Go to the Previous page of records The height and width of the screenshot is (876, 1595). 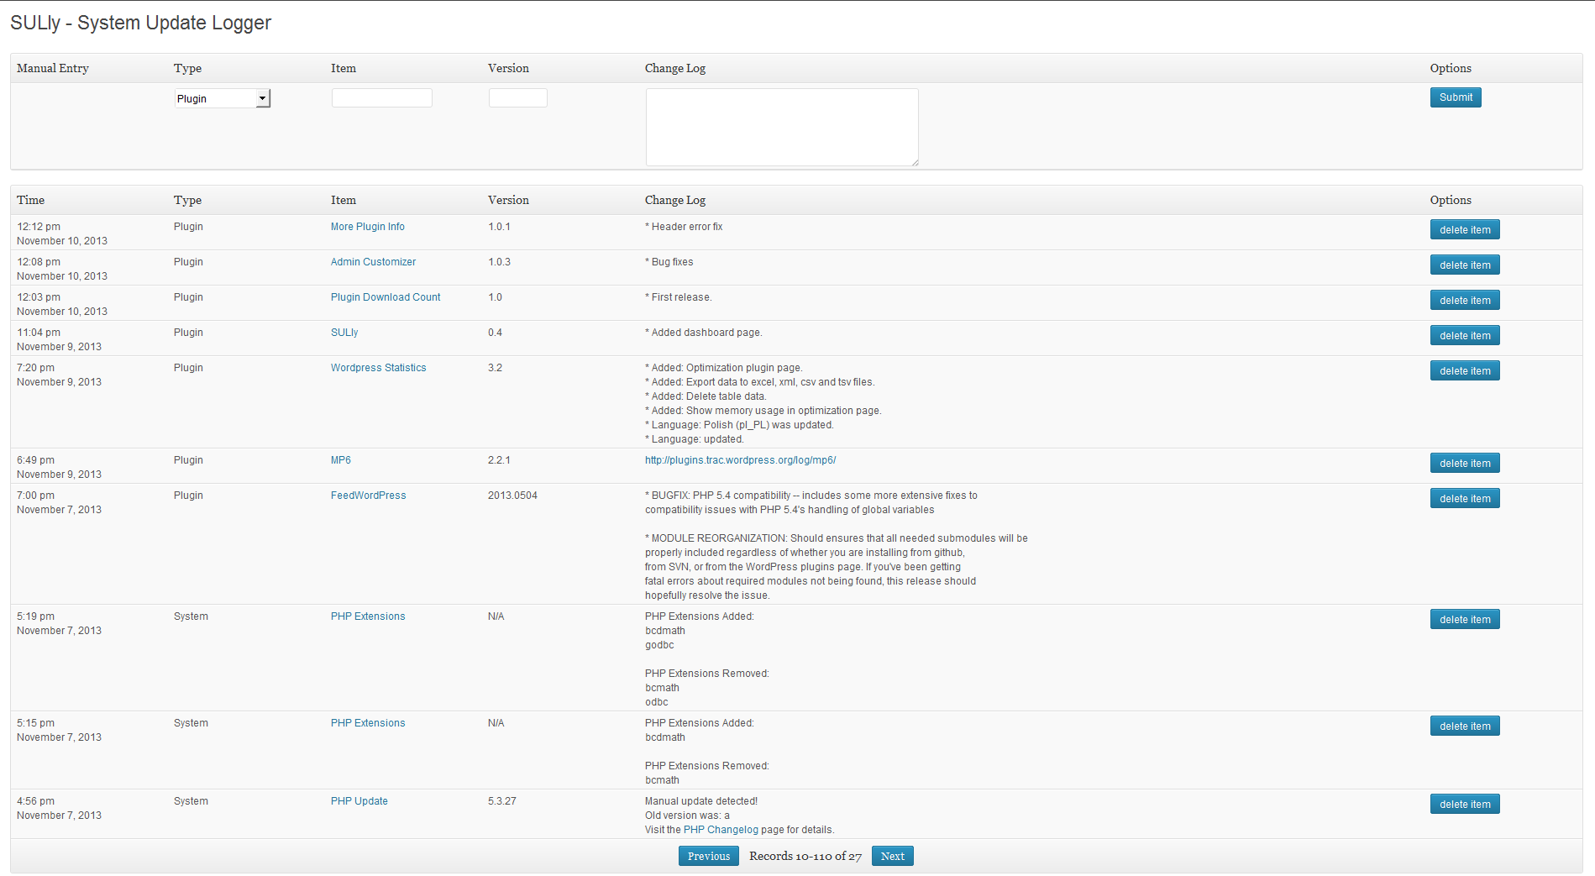tap(709, 856)
